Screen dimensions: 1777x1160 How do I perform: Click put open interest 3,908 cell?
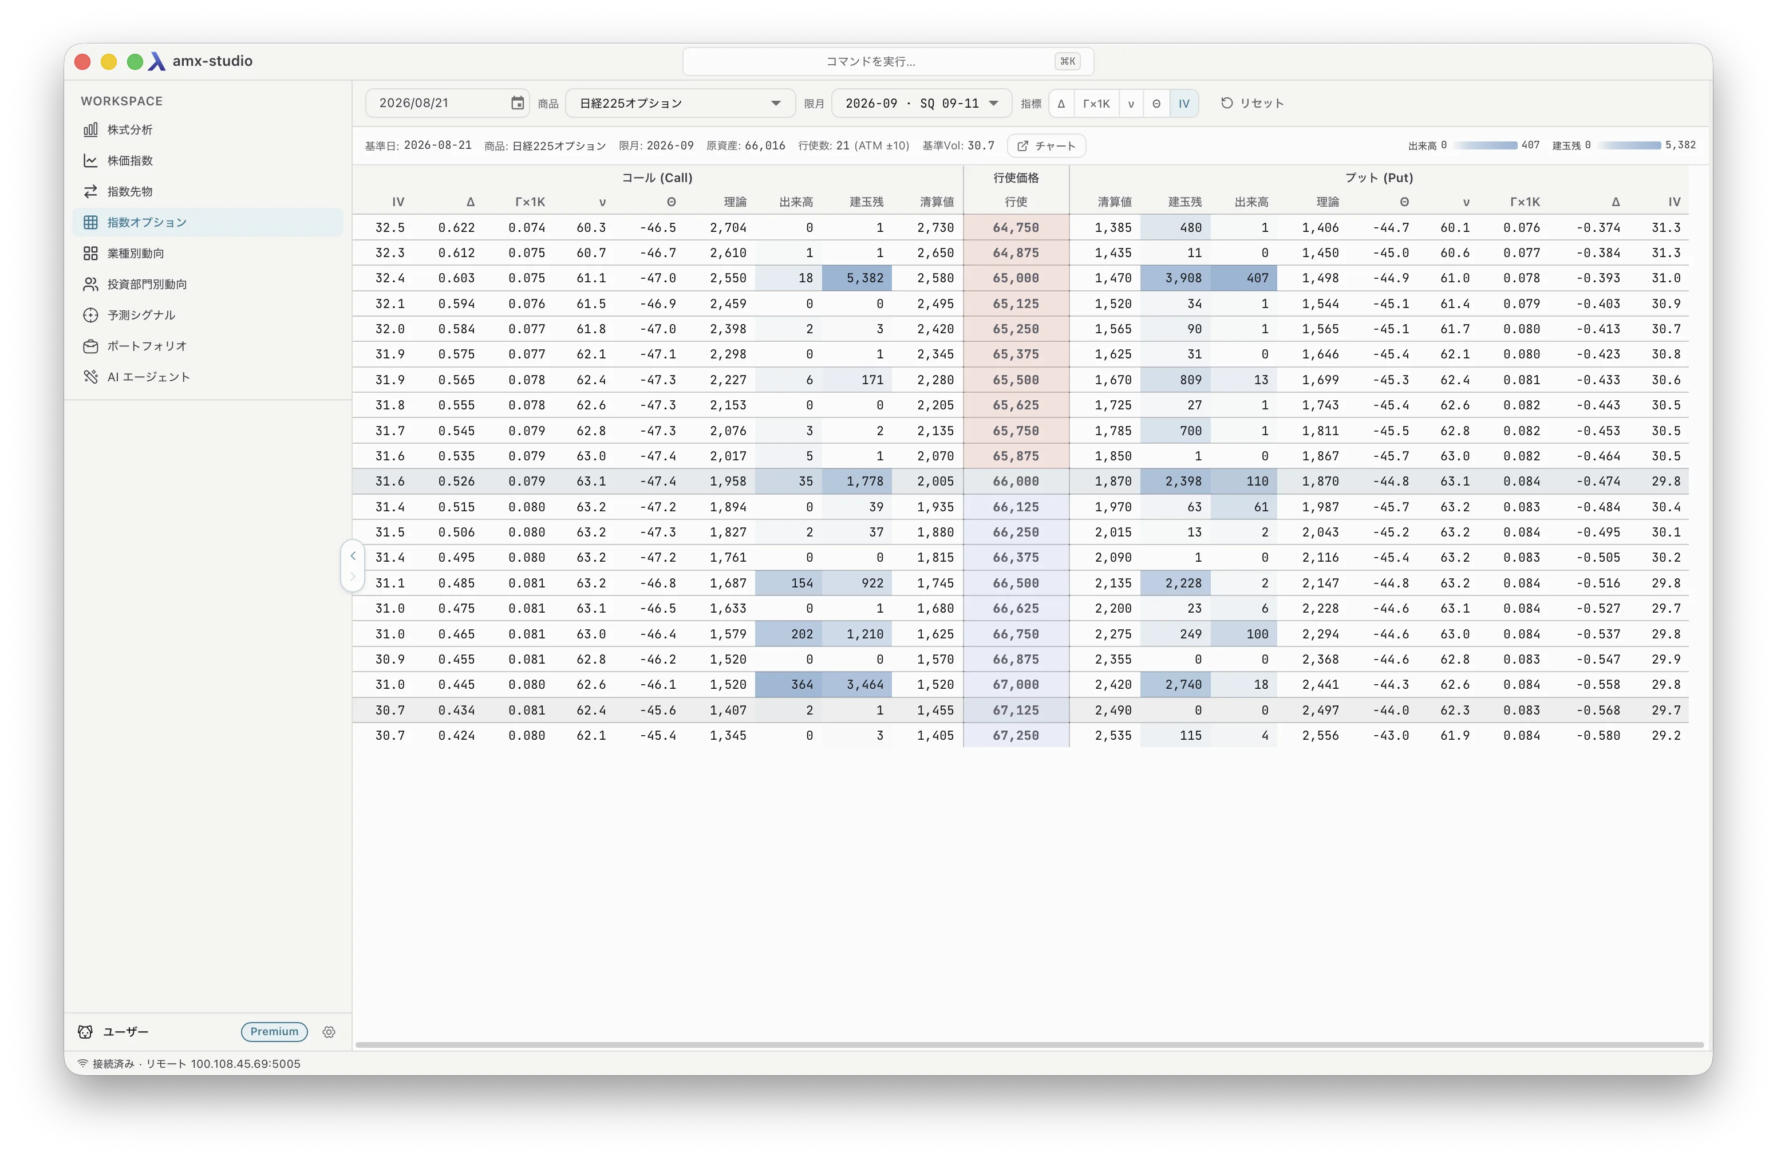point(1175,278)
